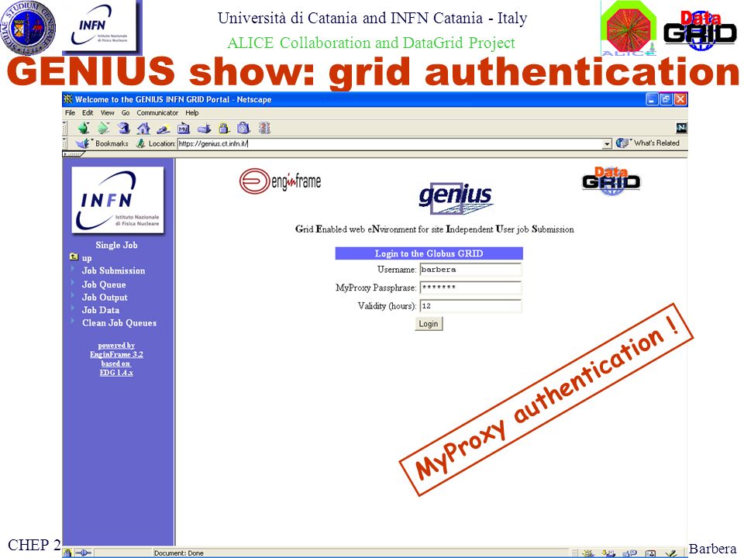Image resolution: width=744 pixels, height=558 pixels.
Task: Click the EnginFrame logo on the page
Action: point(280,181)
